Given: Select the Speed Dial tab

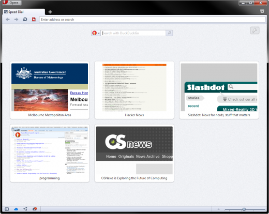Looking at the screenshot, I should 24,12.
